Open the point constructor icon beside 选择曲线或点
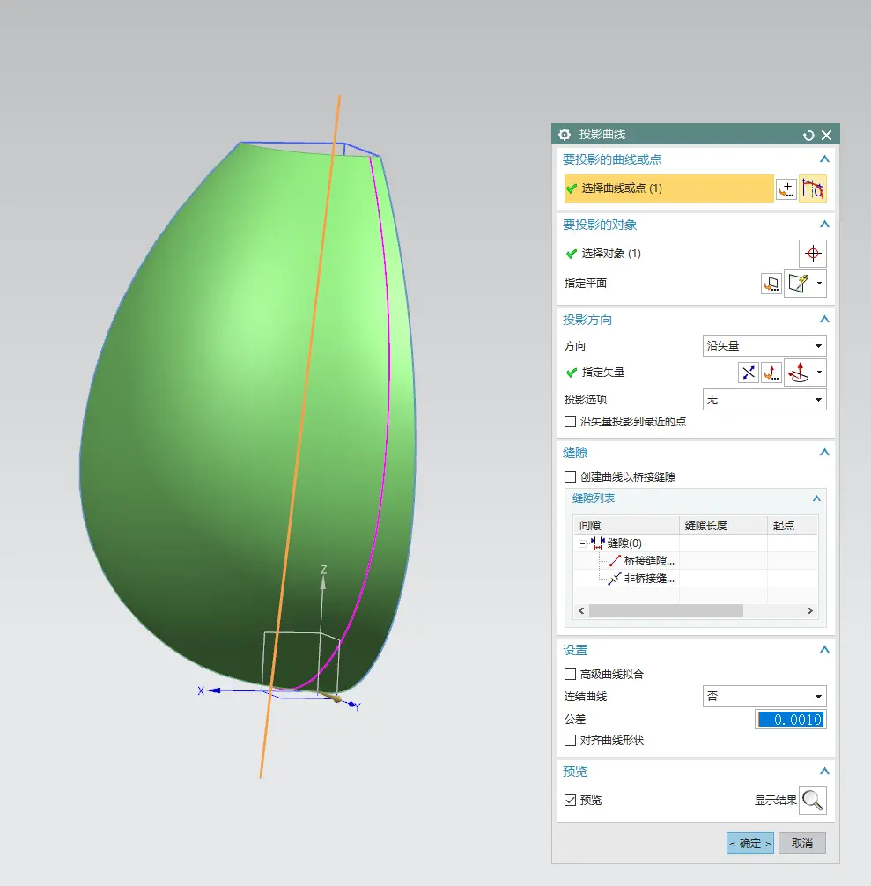 (x=786, y=188)
